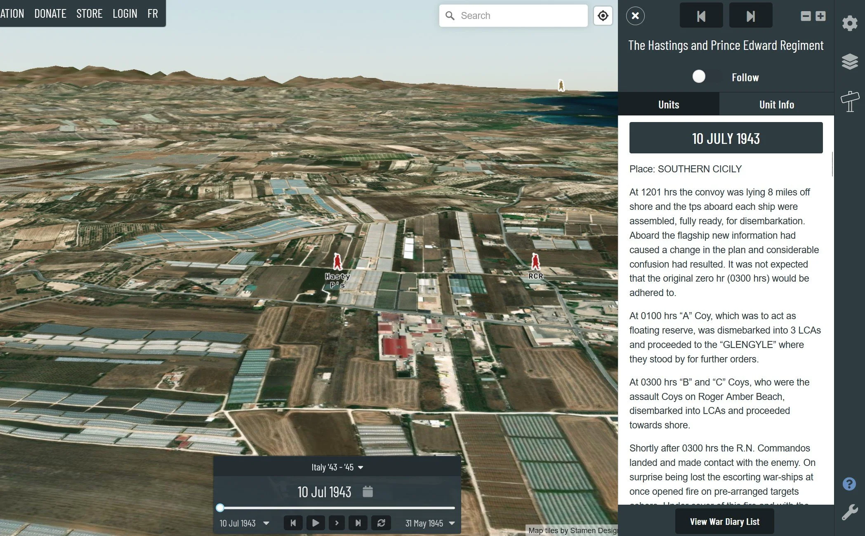Select the Hasty P's unit marker

tap(337, 262)
